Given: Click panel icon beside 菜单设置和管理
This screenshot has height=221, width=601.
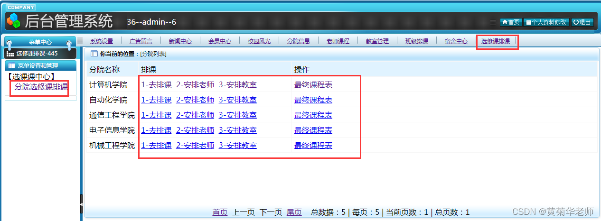Looking at the screenshot, I should coord(11,66).
